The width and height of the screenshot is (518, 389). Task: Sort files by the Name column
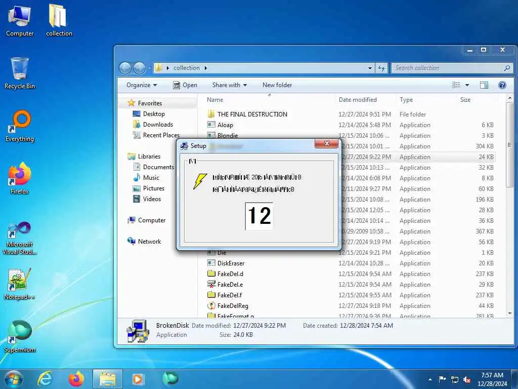268,100
